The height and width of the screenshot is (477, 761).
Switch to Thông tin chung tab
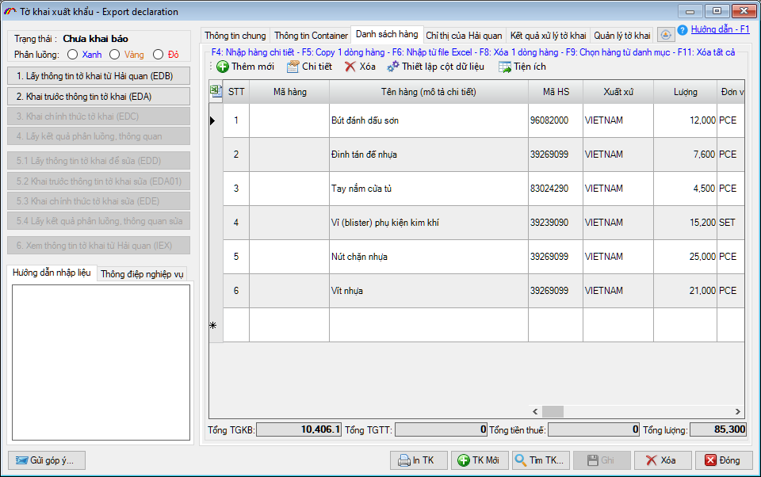235,36
